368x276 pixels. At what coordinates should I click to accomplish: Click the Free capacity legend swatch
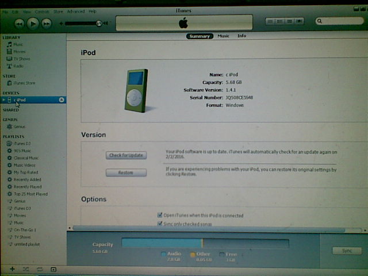click(222, 254)
